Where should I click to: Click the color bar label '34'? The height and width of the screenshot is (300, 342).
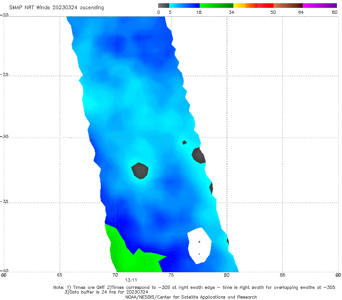pos(232,12)
